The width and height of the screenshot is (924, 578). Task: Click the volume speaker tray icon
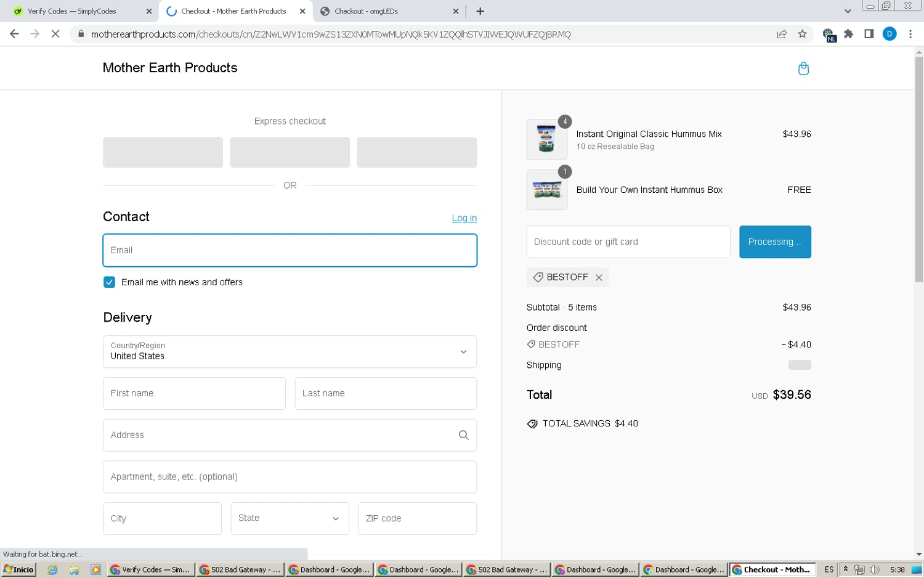tap(874, 570)
